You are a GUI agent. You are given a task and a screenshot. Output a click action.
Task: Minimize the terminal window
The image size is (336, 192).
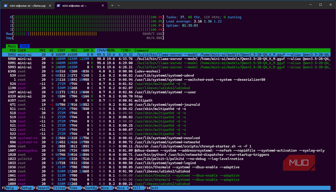pyautogui.click(x=310, y=5)
